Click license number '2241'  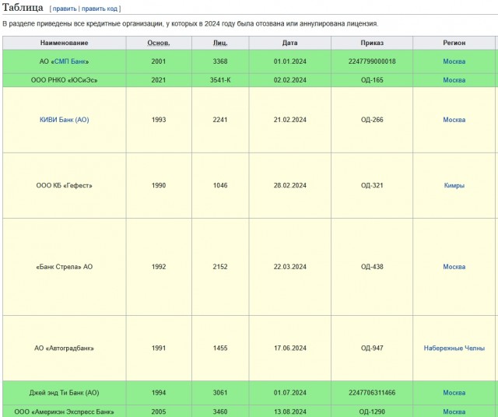220,120
